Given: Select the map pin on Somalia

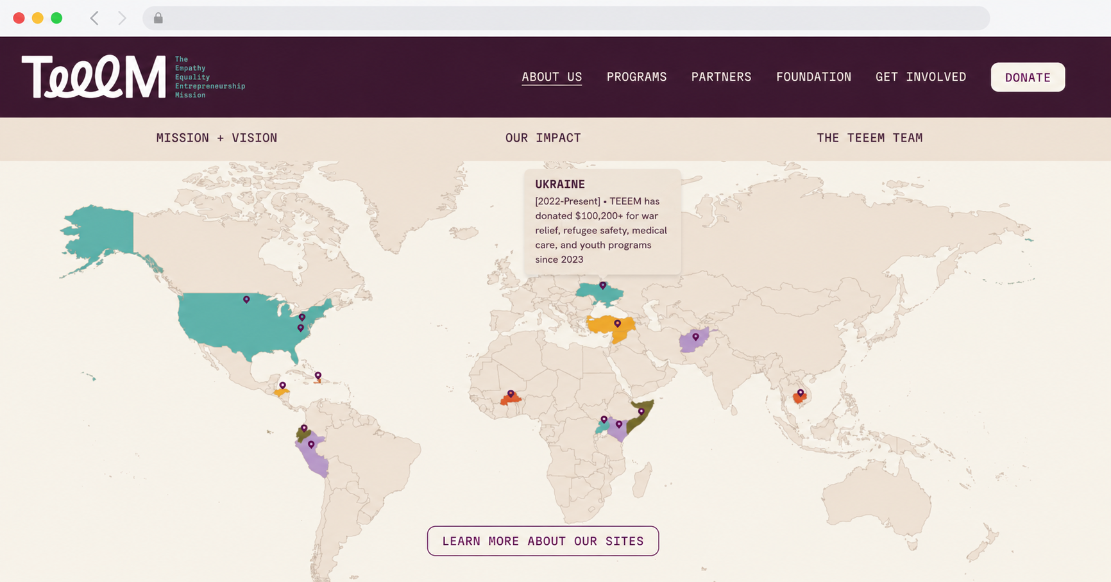Looking at the screenshot, I should [x=641, y=412].
